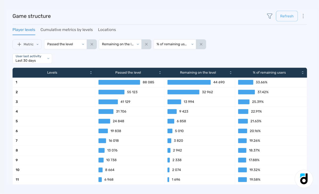
Task: Click the devtodev logo badge
Action: 304,179
